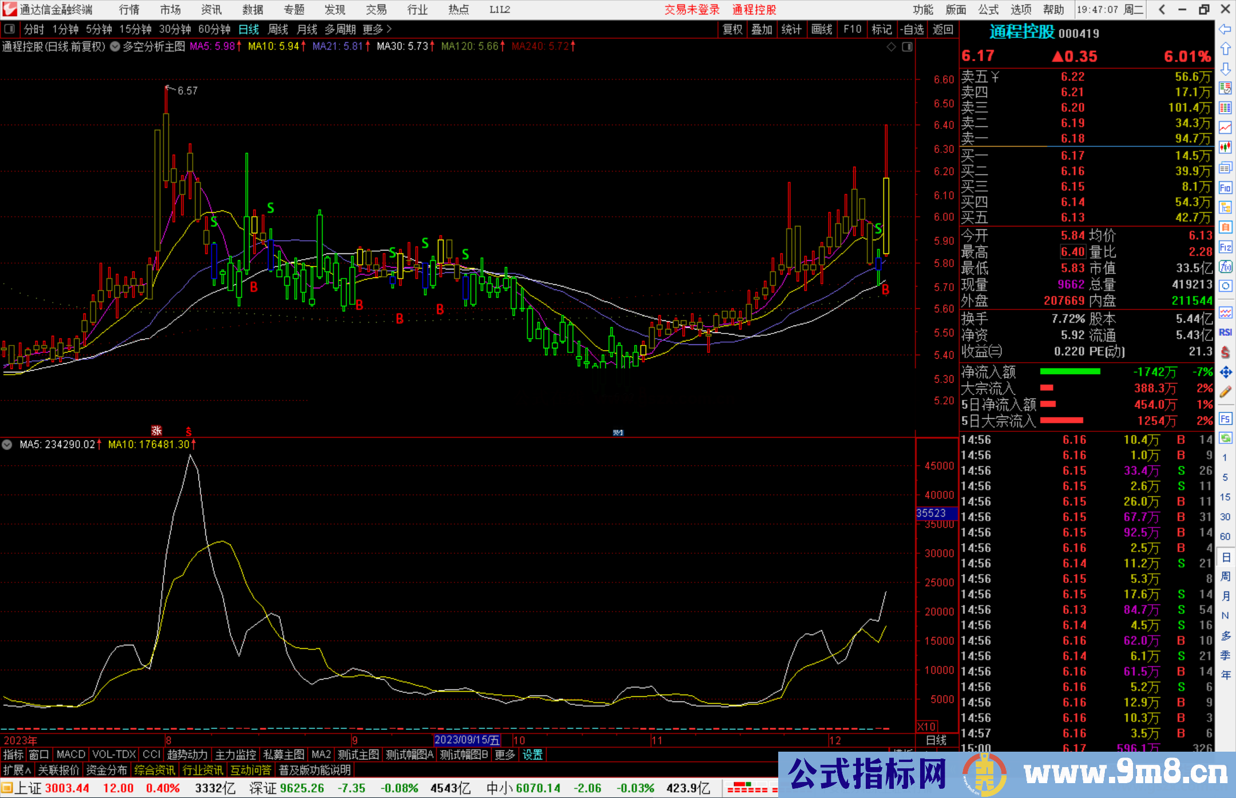Click the F12 icon in right sidebar

click(1225, 247)
